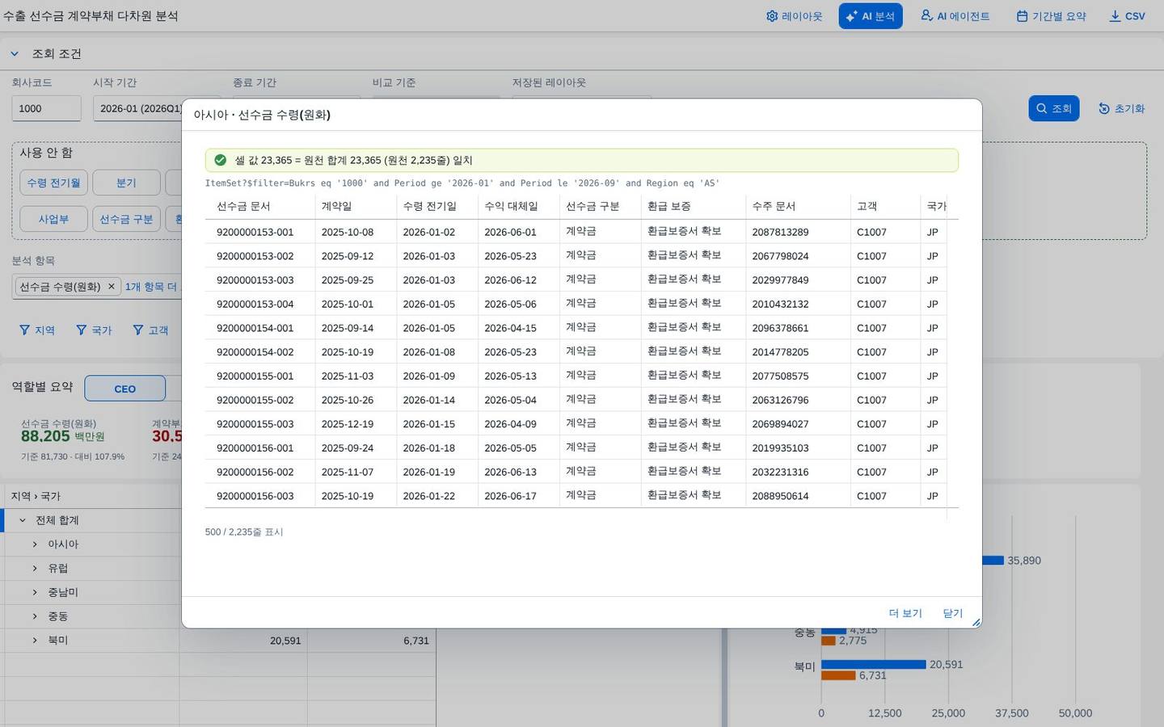Expand the 중남미 region row
Viewport: 1164px width, 727px height.
[x=35, y=592]
